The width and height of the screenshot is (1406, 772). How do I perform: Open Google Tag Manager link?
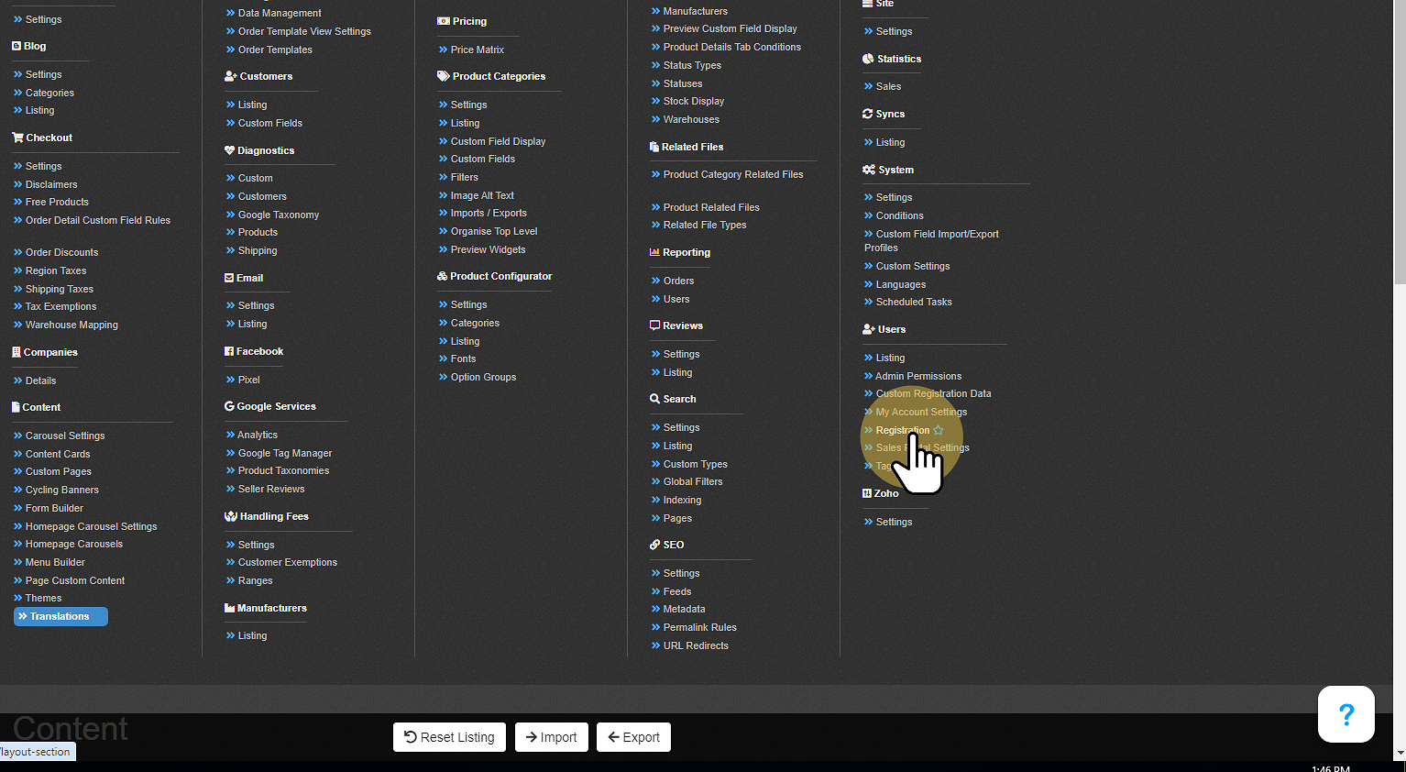pos(285,453)
